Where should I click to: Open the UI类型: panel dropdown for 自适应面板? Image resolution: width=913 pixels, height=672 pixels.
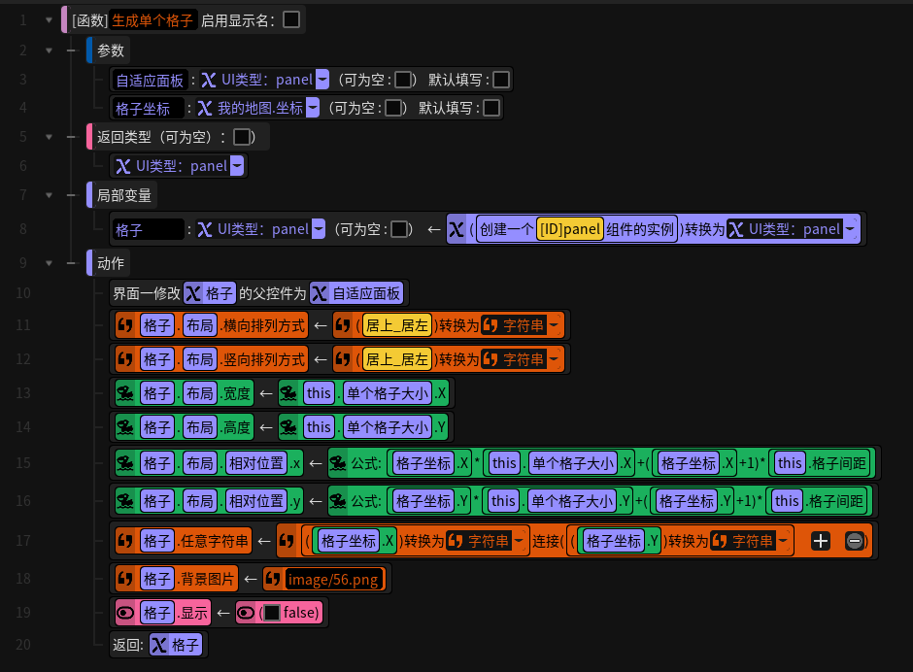[x=322, y=80]
